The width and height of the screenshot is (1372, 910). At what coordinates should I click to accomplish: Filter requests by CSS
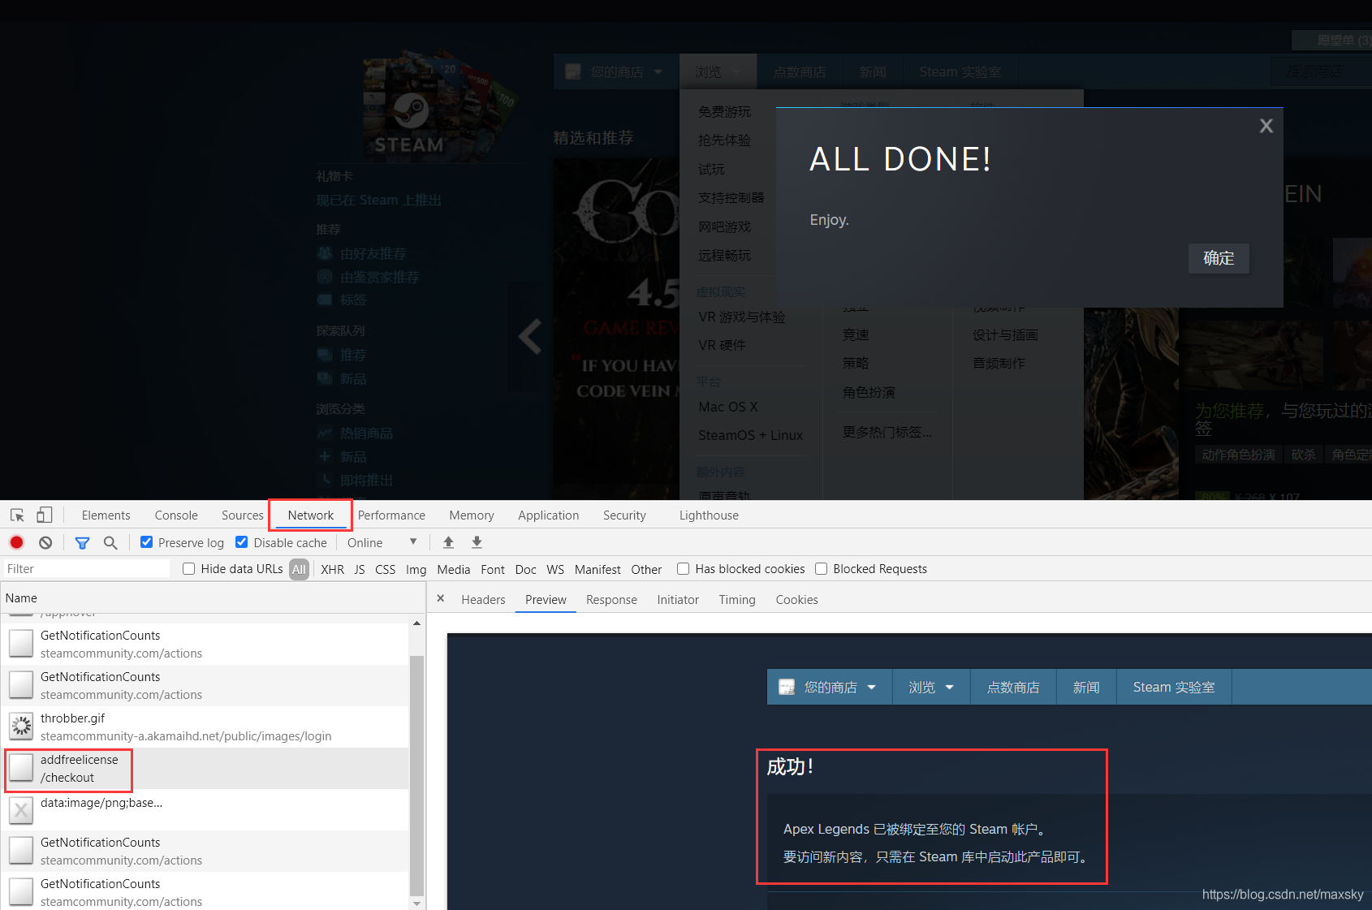(385, 569)
